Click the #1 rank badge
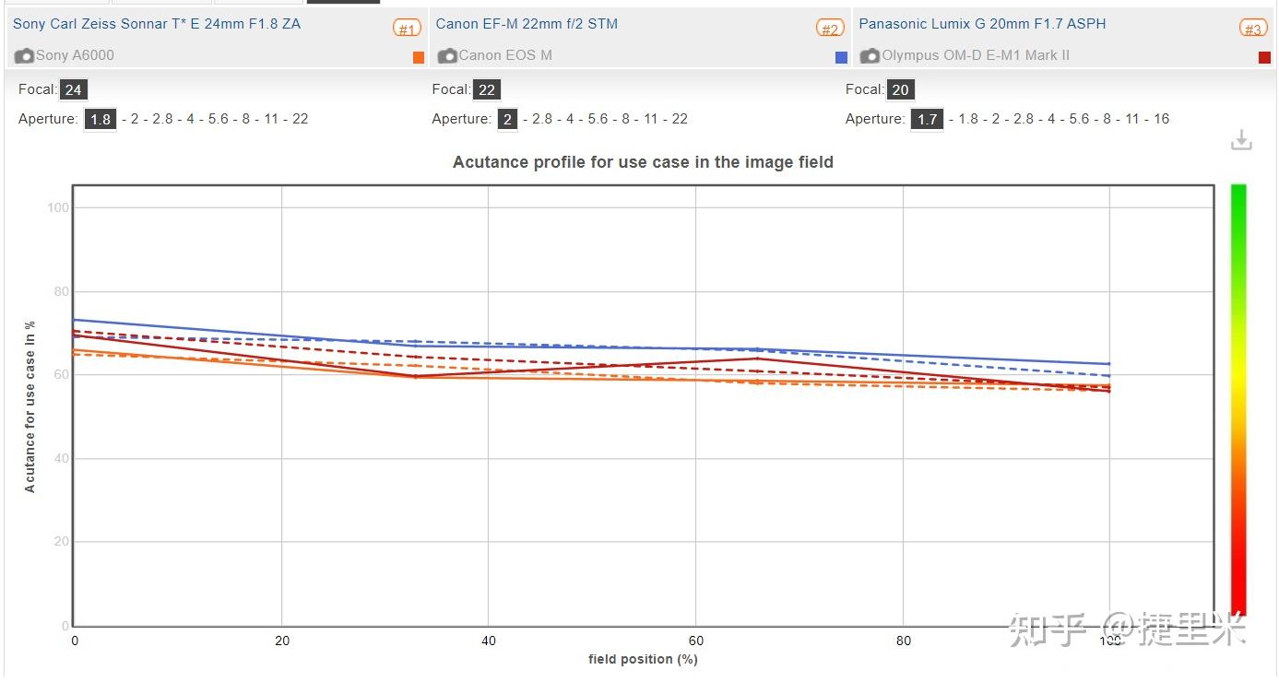The width and height of the screenshot is (1279, 682). coord(408,29)
